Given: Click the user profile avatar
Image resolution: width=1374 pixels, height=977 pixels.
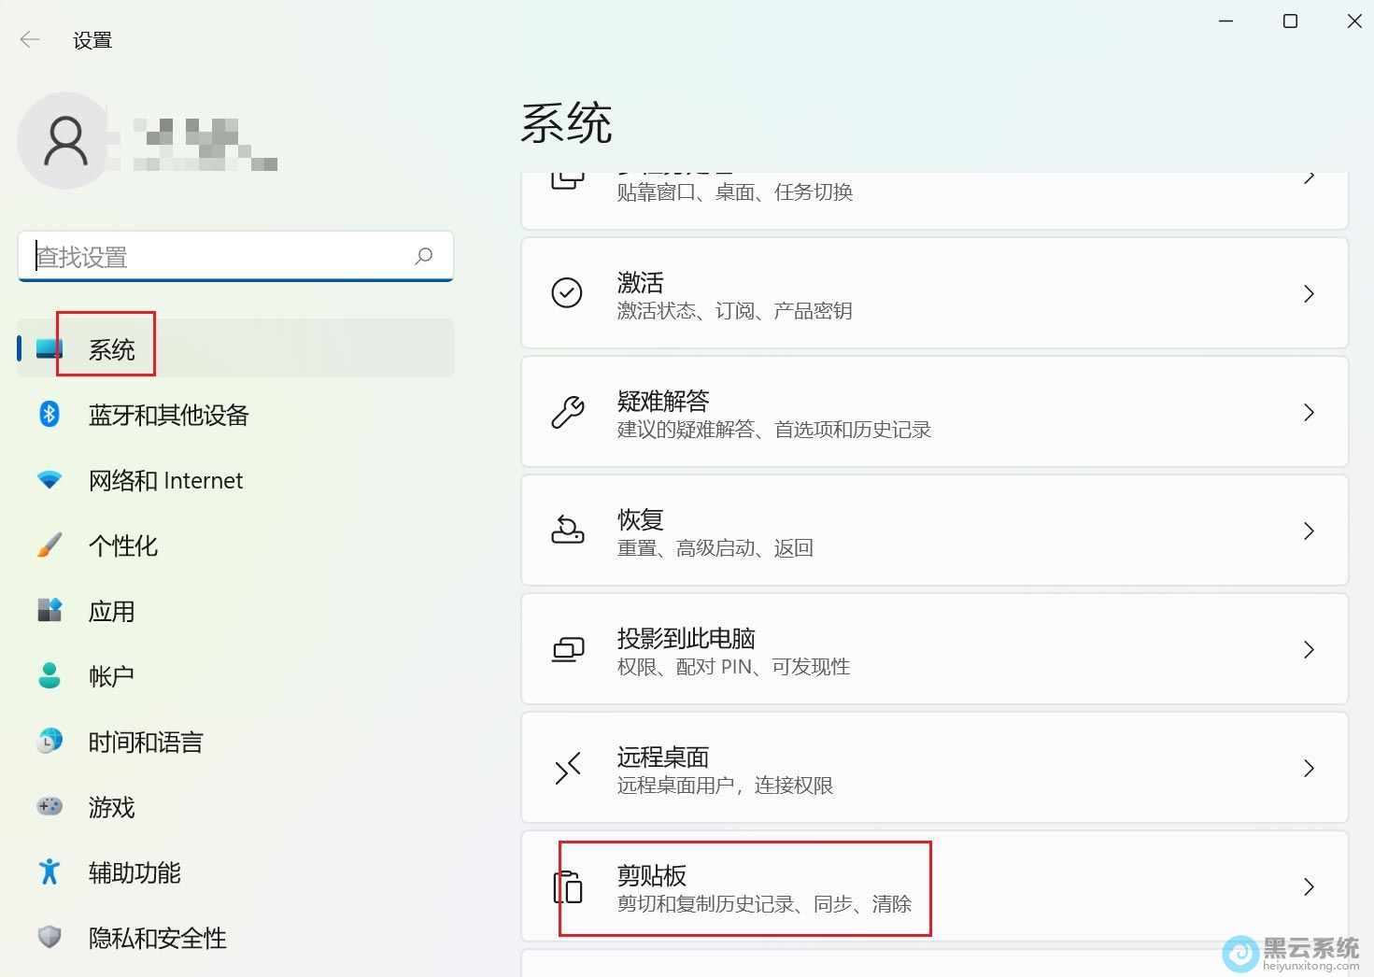Looking at the screenshot, I should [x=65, y=141].
